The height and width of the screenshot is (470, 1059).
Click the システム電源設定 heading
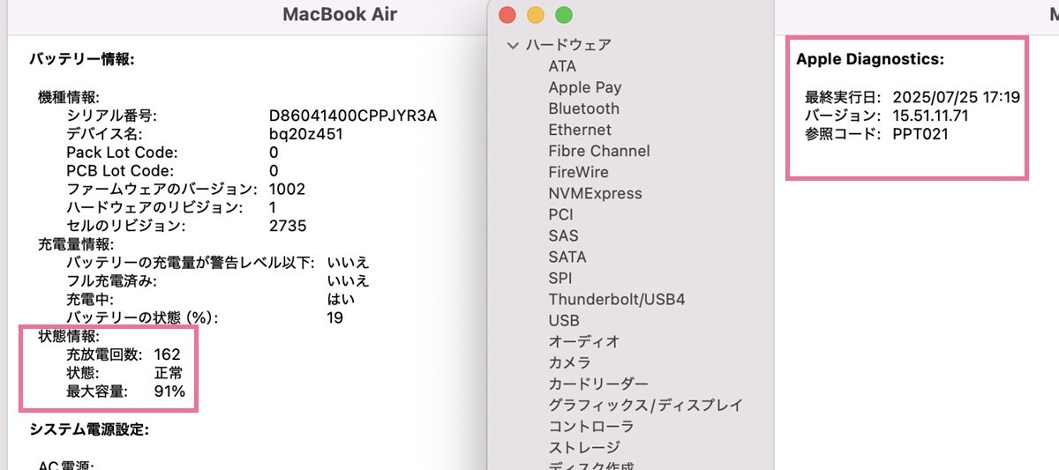click(x=89, y=429)
